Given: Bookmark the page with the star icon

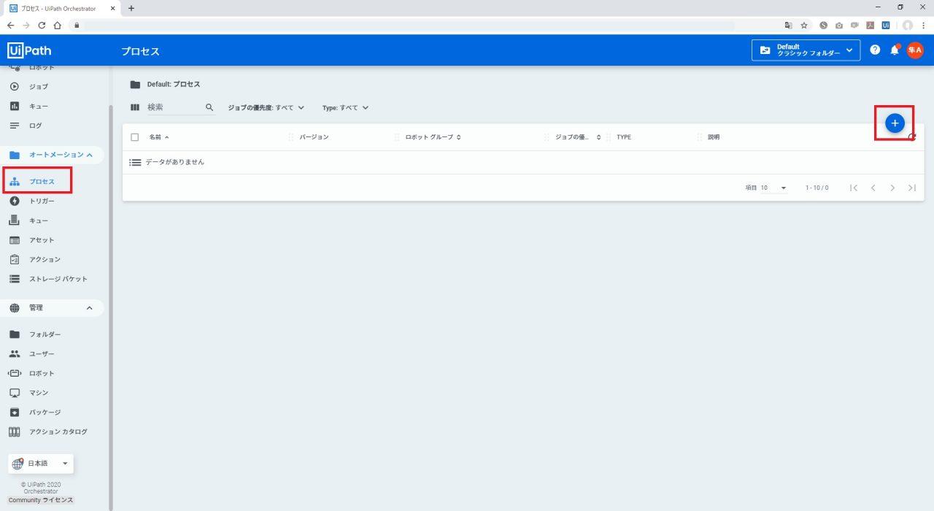Looking at the screenshot, I should coord(803,25).
